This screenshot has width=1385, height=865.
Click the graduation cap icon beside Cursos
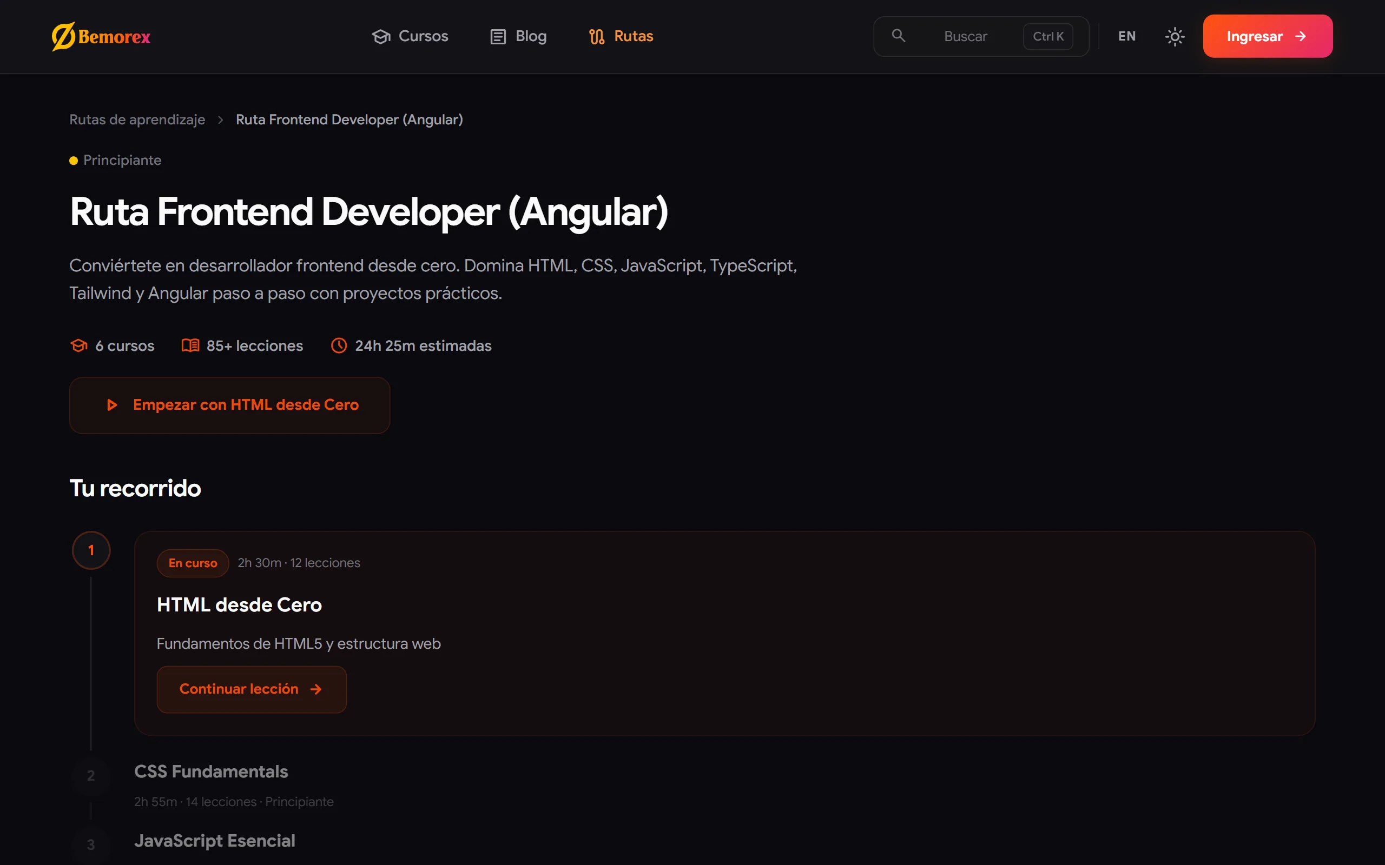381,37
